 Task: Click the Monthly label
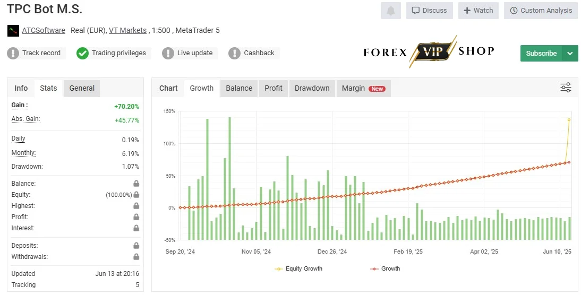(23, 152)
